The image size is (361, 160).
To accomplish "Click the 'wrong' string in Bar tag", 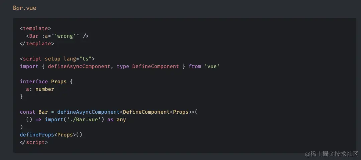I will [65, 36].
